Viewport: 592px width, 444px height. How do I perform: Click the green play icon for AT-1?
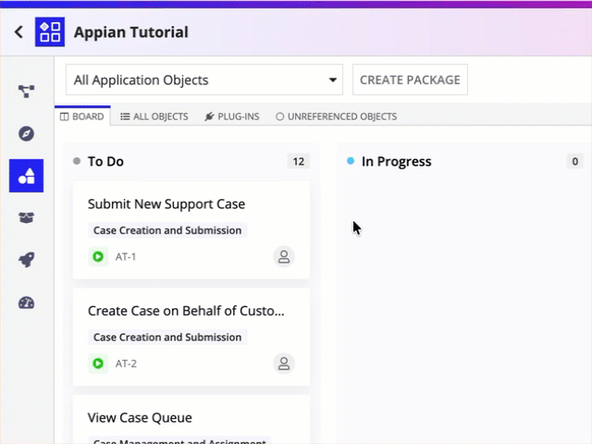(98, 257)
